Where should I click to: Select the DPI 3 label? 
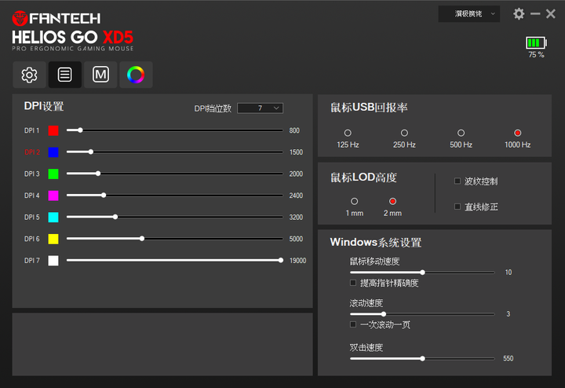(31, 174)
